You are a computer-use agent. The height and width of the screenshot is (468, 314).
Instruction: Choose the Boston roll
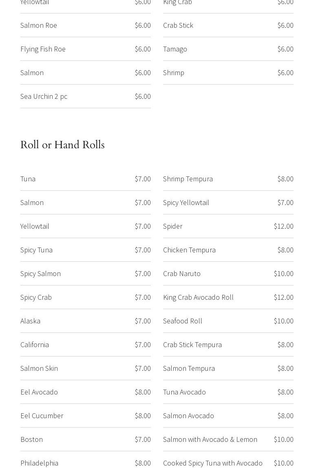click(x=31, y=439)
